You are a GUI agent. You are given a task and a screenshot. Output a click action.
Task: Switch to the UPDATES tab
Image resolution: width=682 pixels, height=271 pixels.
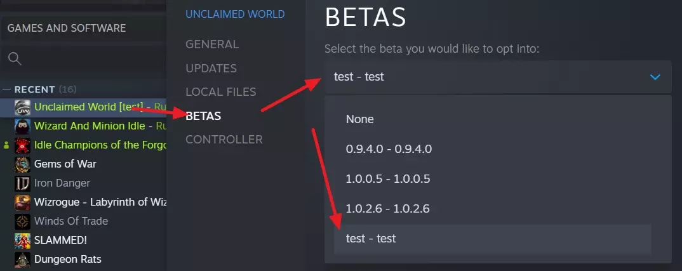211,68
